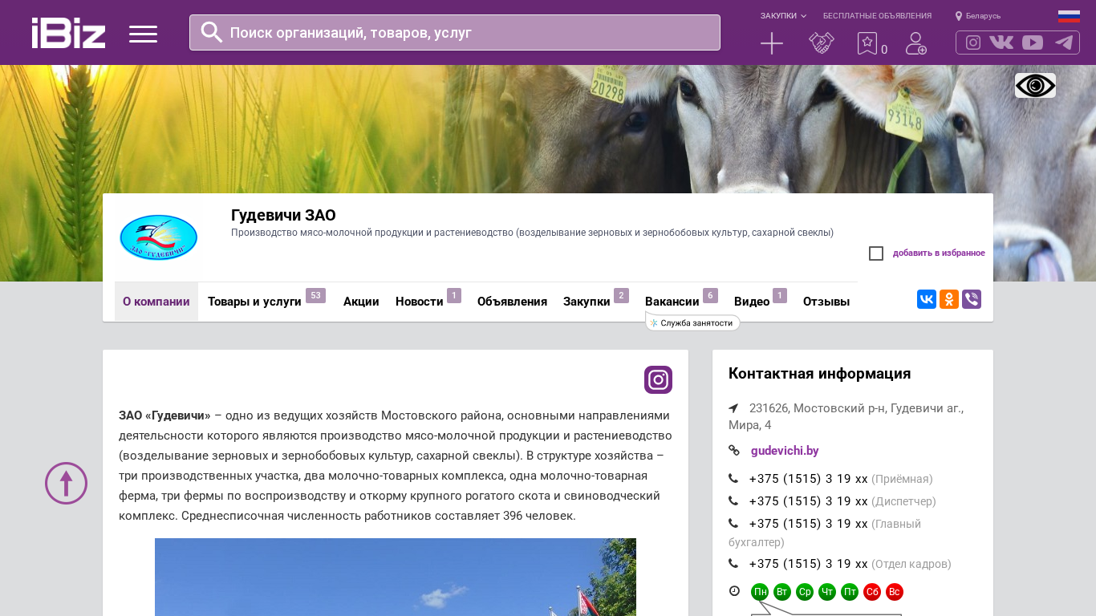This screenshot has width=1096, height=616.
Task: Click the iBiz logo
Action: (x=68, y=33)
